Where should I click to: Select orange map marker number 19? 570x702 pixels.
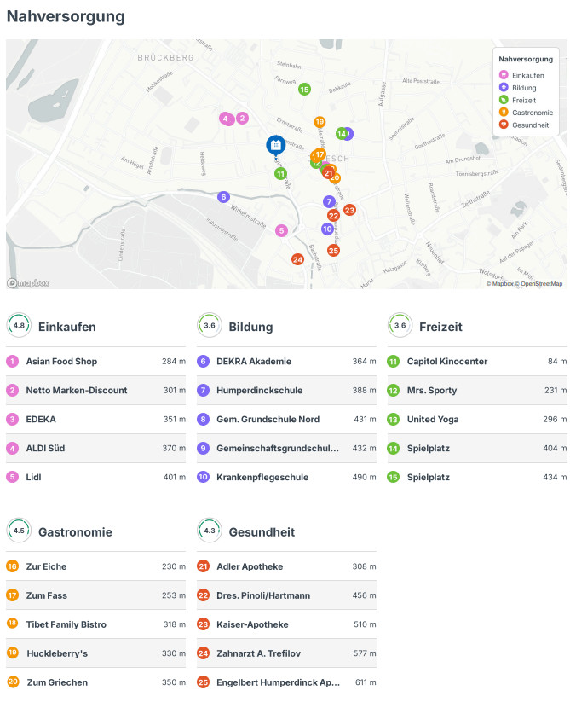tap(320, 121)
